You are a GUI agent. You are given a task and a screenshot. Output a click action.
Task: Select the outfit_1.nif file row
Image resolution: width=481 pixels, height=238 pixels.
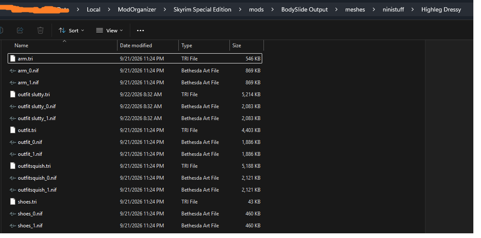point(135,154)
